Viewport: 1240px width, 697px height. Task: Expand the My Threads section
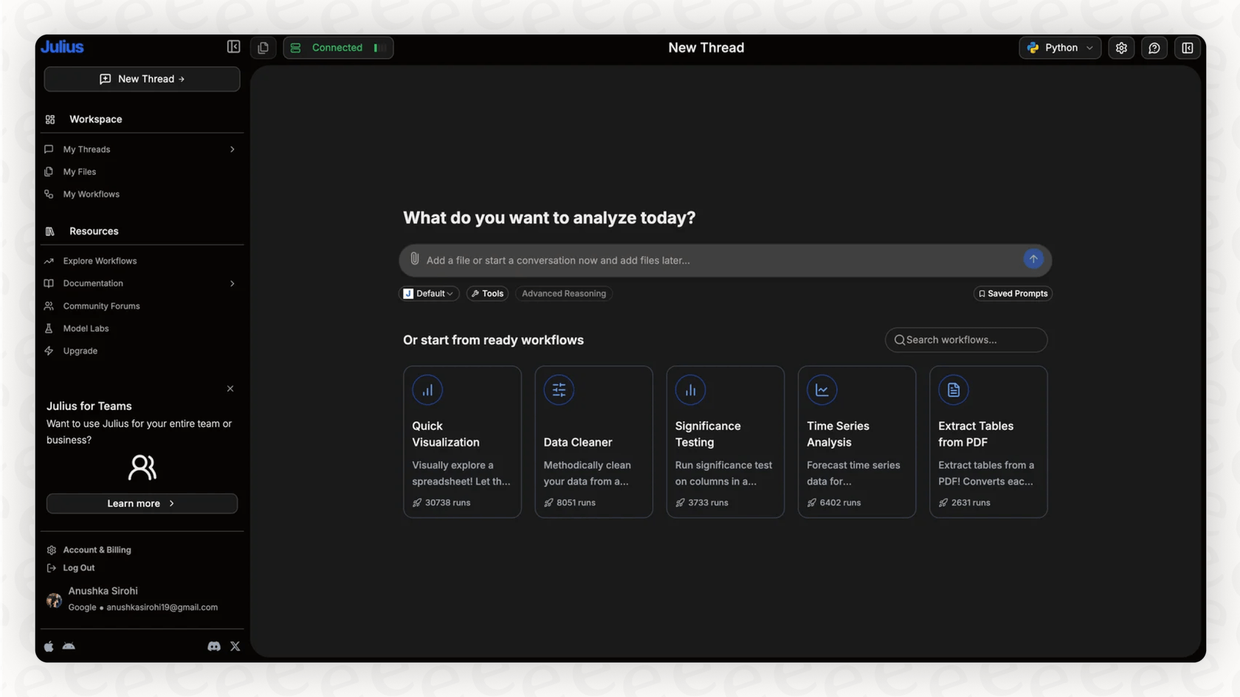[232, 149]
